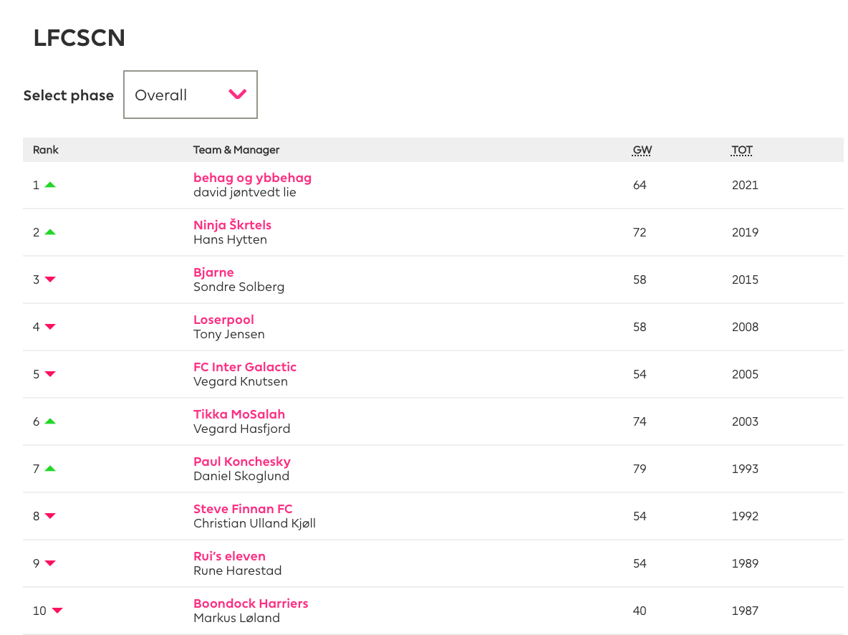The height and width of the screenshot is (635, 848).
Task: Open team behag og ybbehag
Action: 252,178
